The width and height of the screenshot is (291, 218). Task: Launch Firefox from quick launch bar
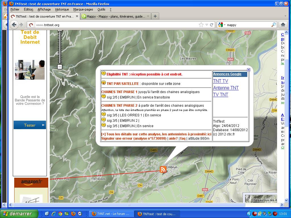tap(73, 214)
